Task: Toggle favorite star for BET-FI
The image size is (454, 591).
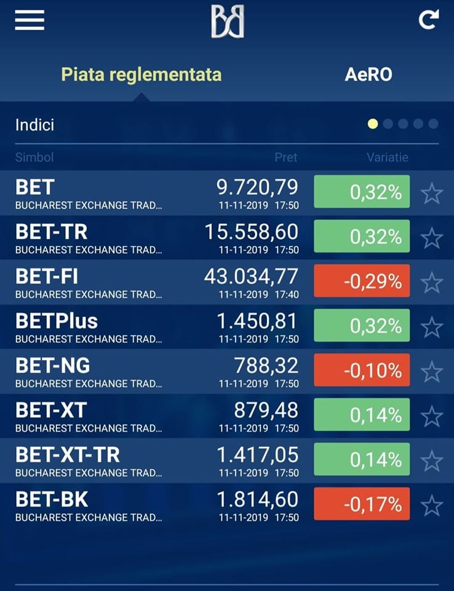Action: 431,283
